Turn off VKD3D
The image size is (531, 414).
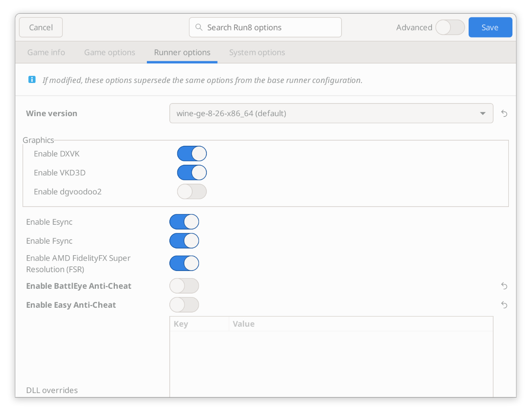pos(192,173)
